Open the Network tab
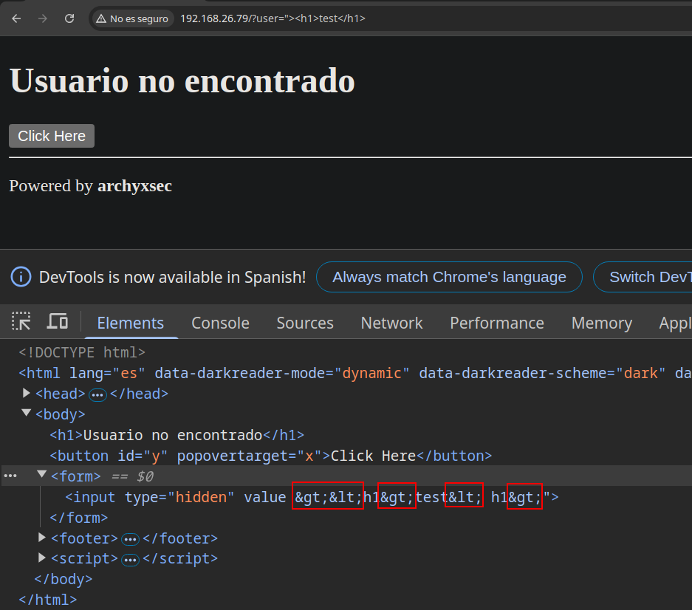Screen dimensions: 692x610 (391, 323)
